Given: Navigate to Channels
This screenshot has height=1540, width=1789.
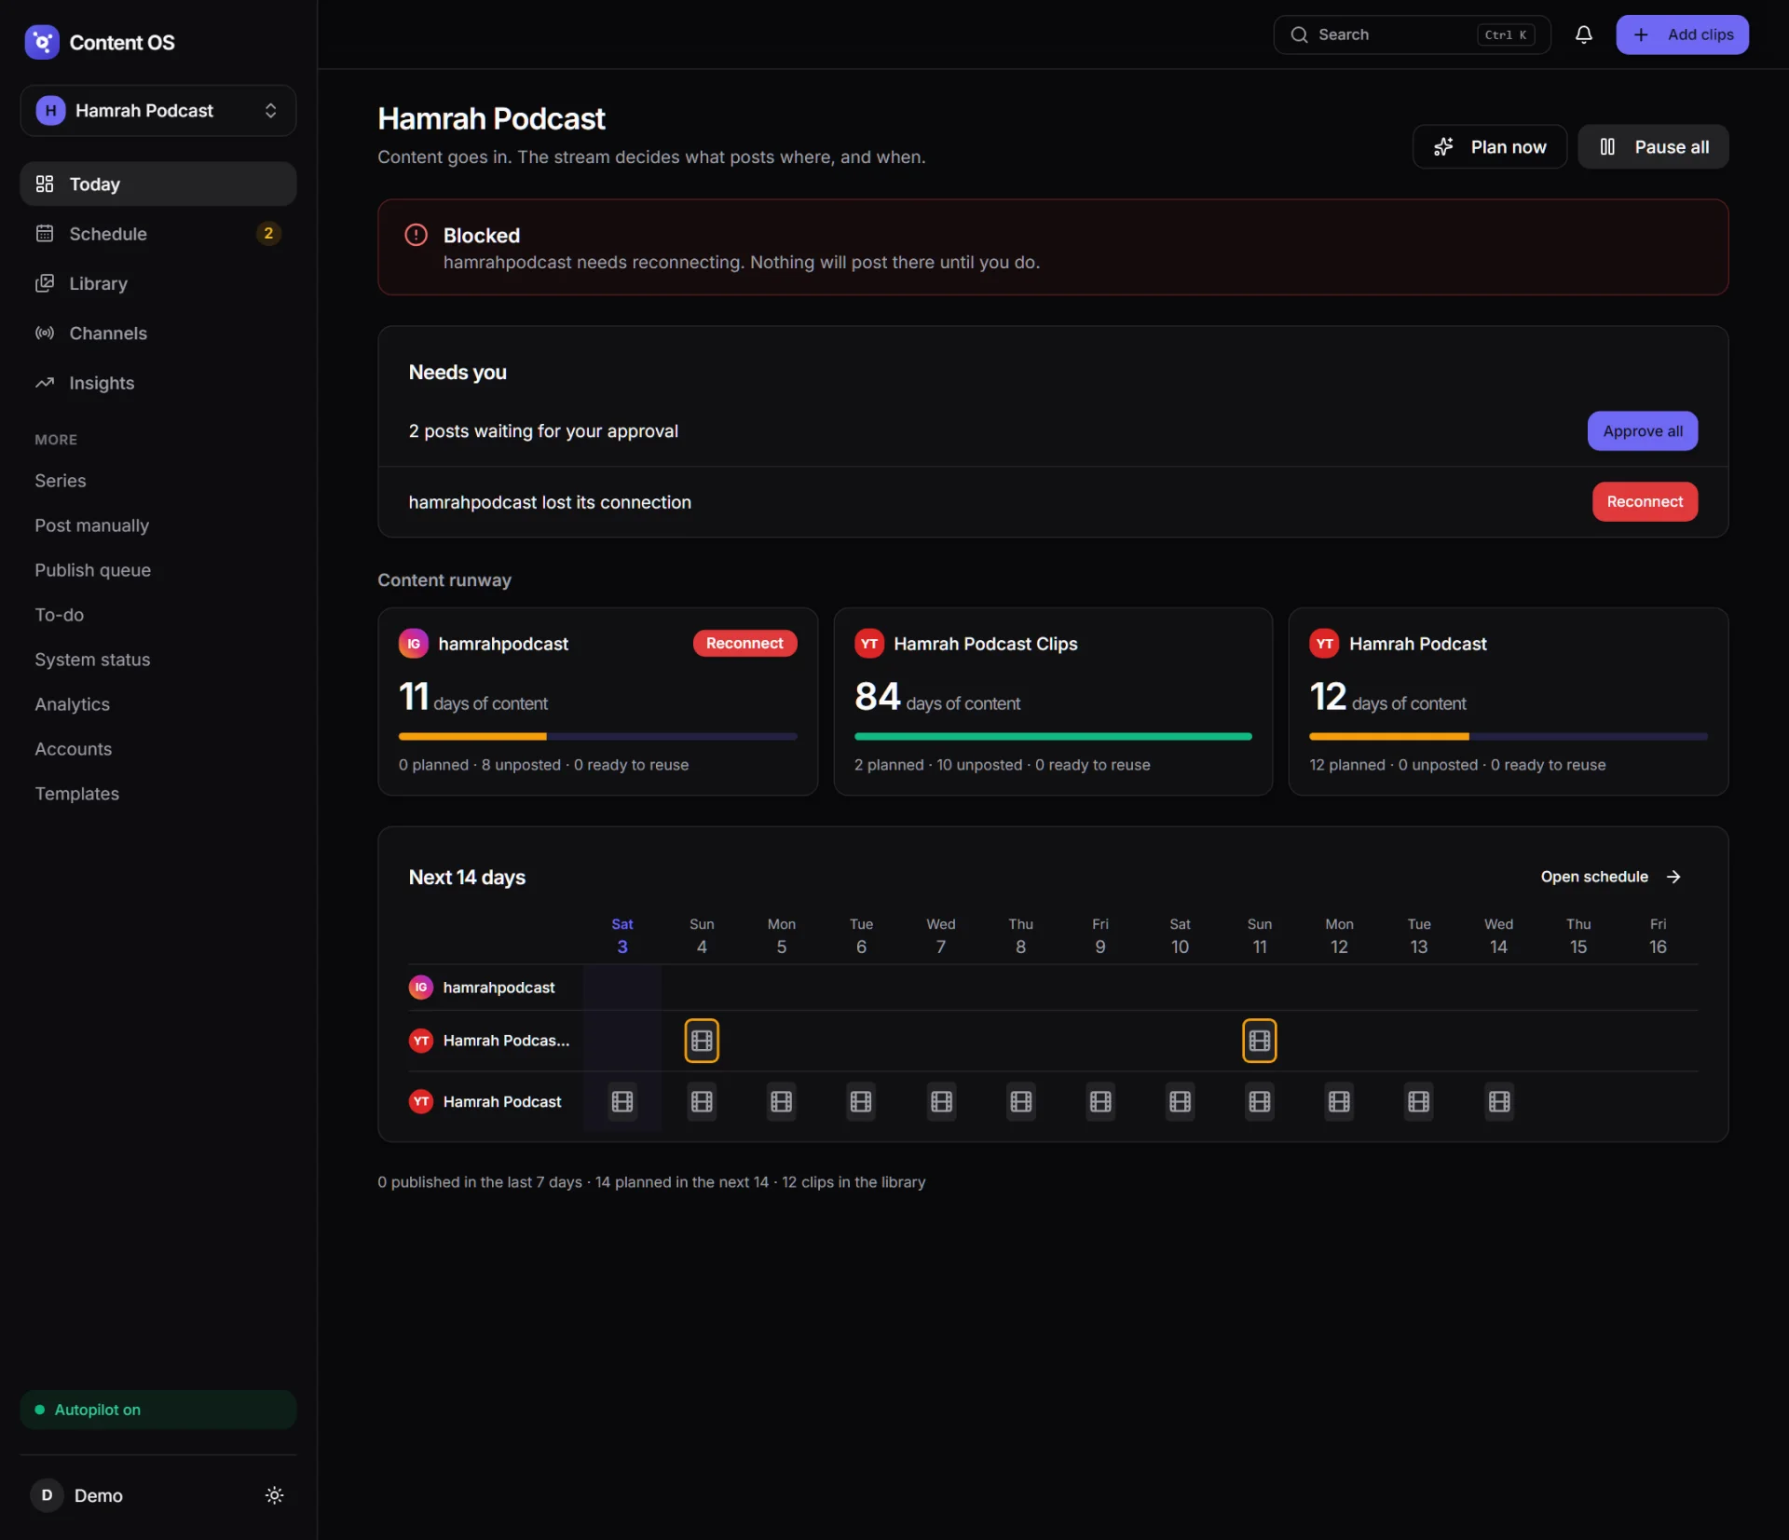Looking at the screenshot, I should [158, 333].
